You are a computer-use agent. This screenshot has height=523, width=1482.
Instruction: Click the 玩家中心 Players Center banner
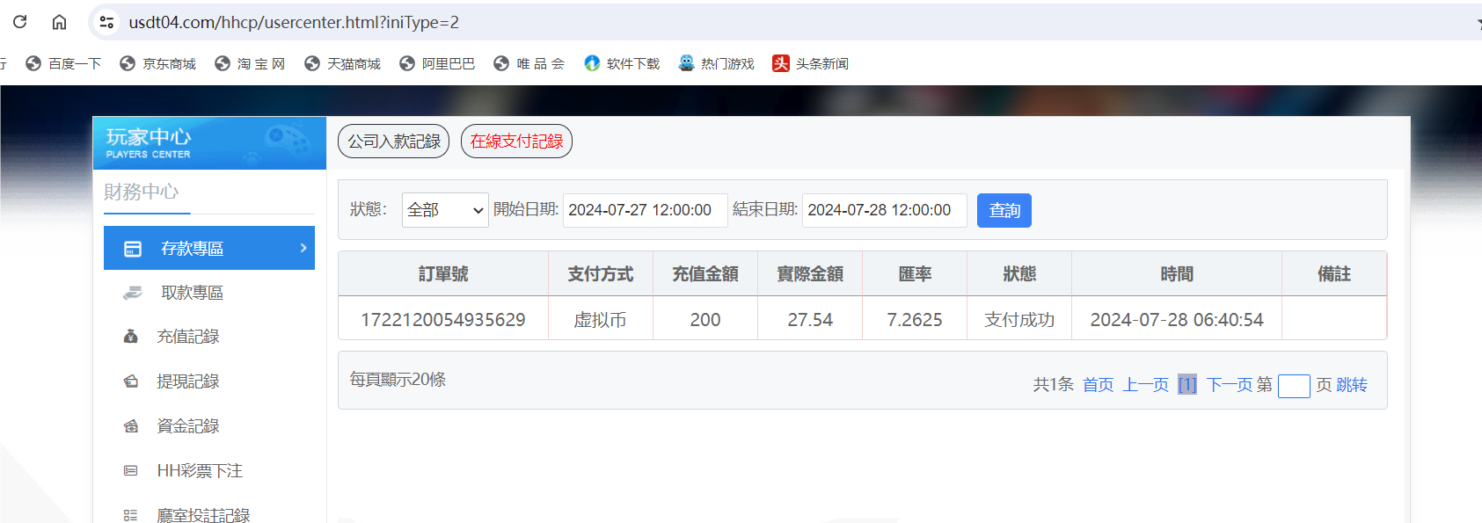(x=209, y=143)
